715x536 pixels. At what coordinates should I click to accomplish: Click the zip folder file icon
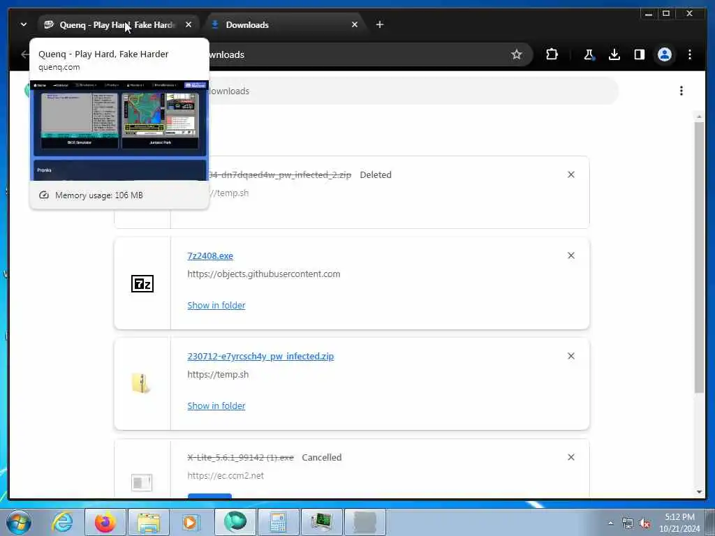pyautogui.click(x=141, y=383)
